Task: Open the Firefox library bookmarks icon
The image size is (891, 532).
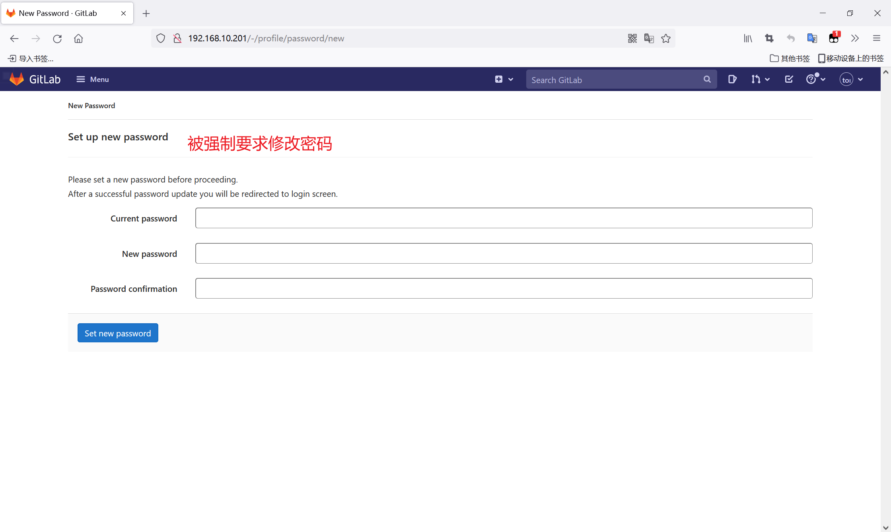Action: (x=748, y=38)
